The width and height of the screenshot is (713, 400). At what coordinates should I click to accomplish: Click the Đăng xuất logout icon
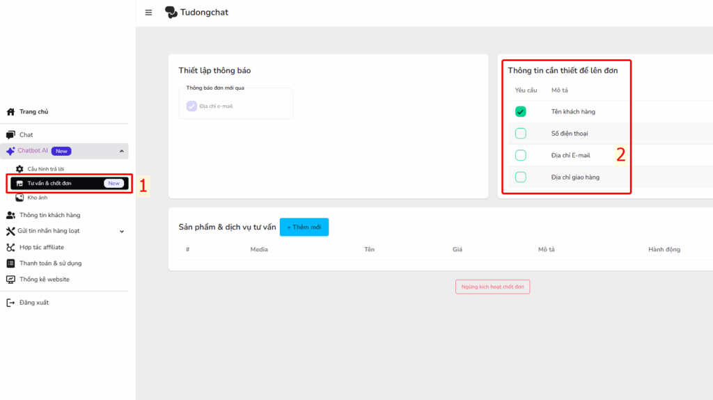tap(10, 303)
